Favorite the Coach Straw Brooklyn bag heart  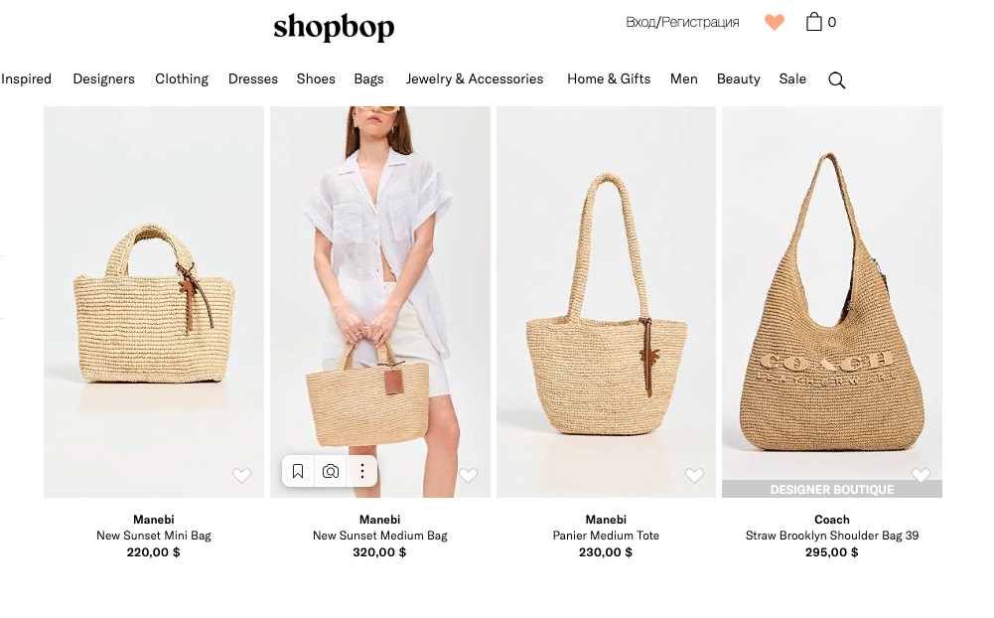(x=921, y=475)
